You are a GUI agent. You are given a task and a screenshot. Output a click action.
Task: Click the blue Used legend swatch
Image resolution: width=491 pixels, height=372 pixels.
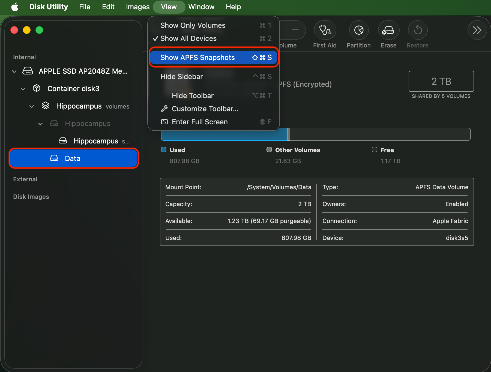[x=164, y=149]
